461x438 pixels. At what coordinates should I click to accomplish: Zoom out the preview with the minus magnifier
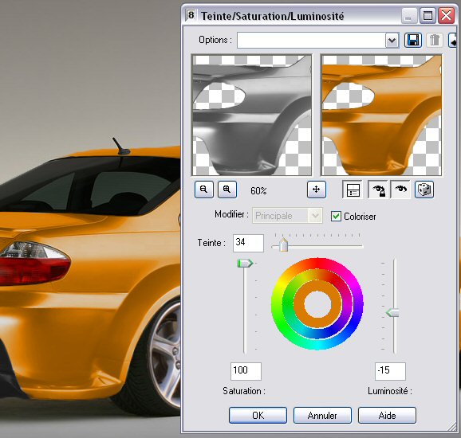coord(203,190)
